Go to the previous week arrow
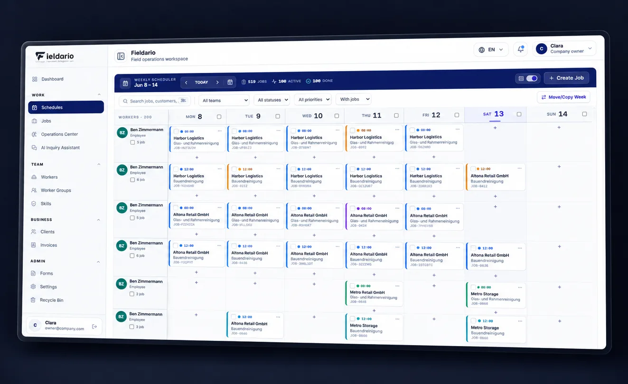This screenshot has height=384, width=628. [x=186, y=82]
